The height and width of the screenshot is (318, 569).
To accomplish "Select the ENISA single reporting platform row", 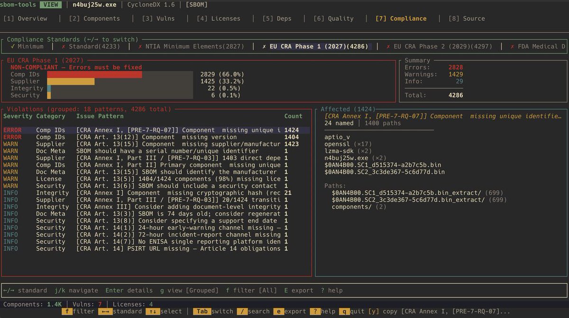I will coord(156,242).
